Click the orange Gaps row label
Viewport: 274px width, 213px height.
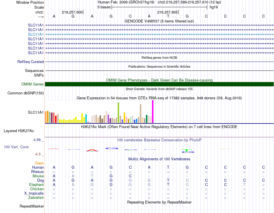39,163
